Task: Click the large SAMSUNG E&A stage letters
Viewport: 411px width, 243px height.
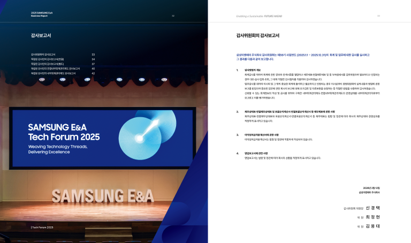Action: point(102,196)
